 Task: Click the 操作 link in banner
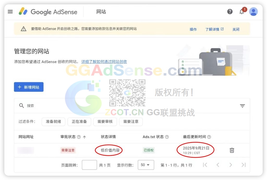[x=193, y=29]
